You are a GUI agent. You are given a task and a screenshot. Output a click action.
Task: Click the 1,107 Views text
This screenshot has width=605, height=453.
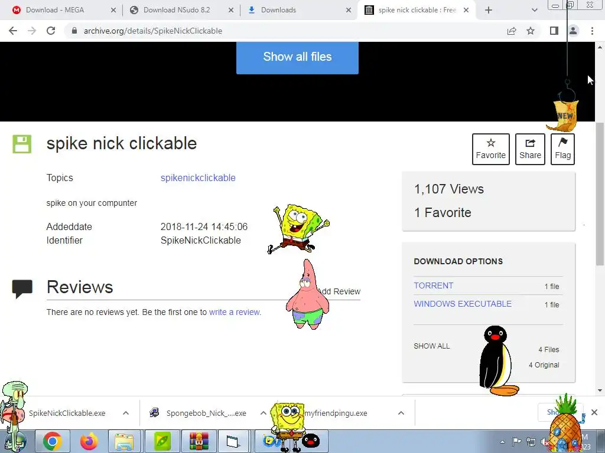point(449,189)
